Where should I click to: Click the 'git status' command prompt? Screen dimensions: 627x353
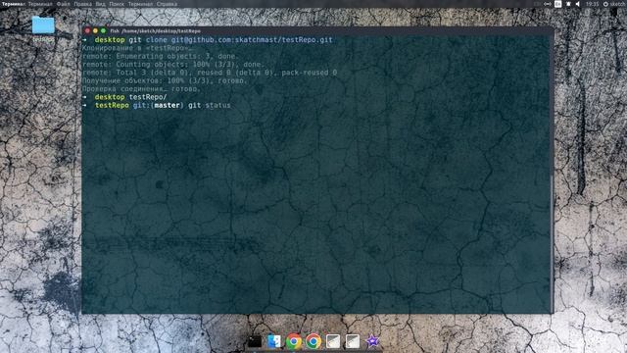(157, 105)
